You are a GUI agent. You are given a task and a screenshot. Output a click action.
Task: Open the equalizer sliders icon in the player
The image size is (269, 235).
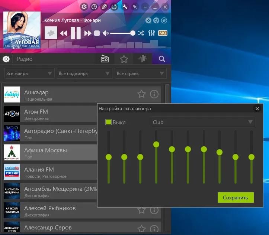click(x=151, y=33)
